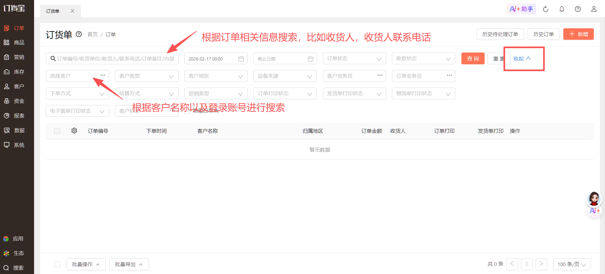Click the 搜索 item at the sidebar bottom
605x274 pixels.
coord(14,268)
